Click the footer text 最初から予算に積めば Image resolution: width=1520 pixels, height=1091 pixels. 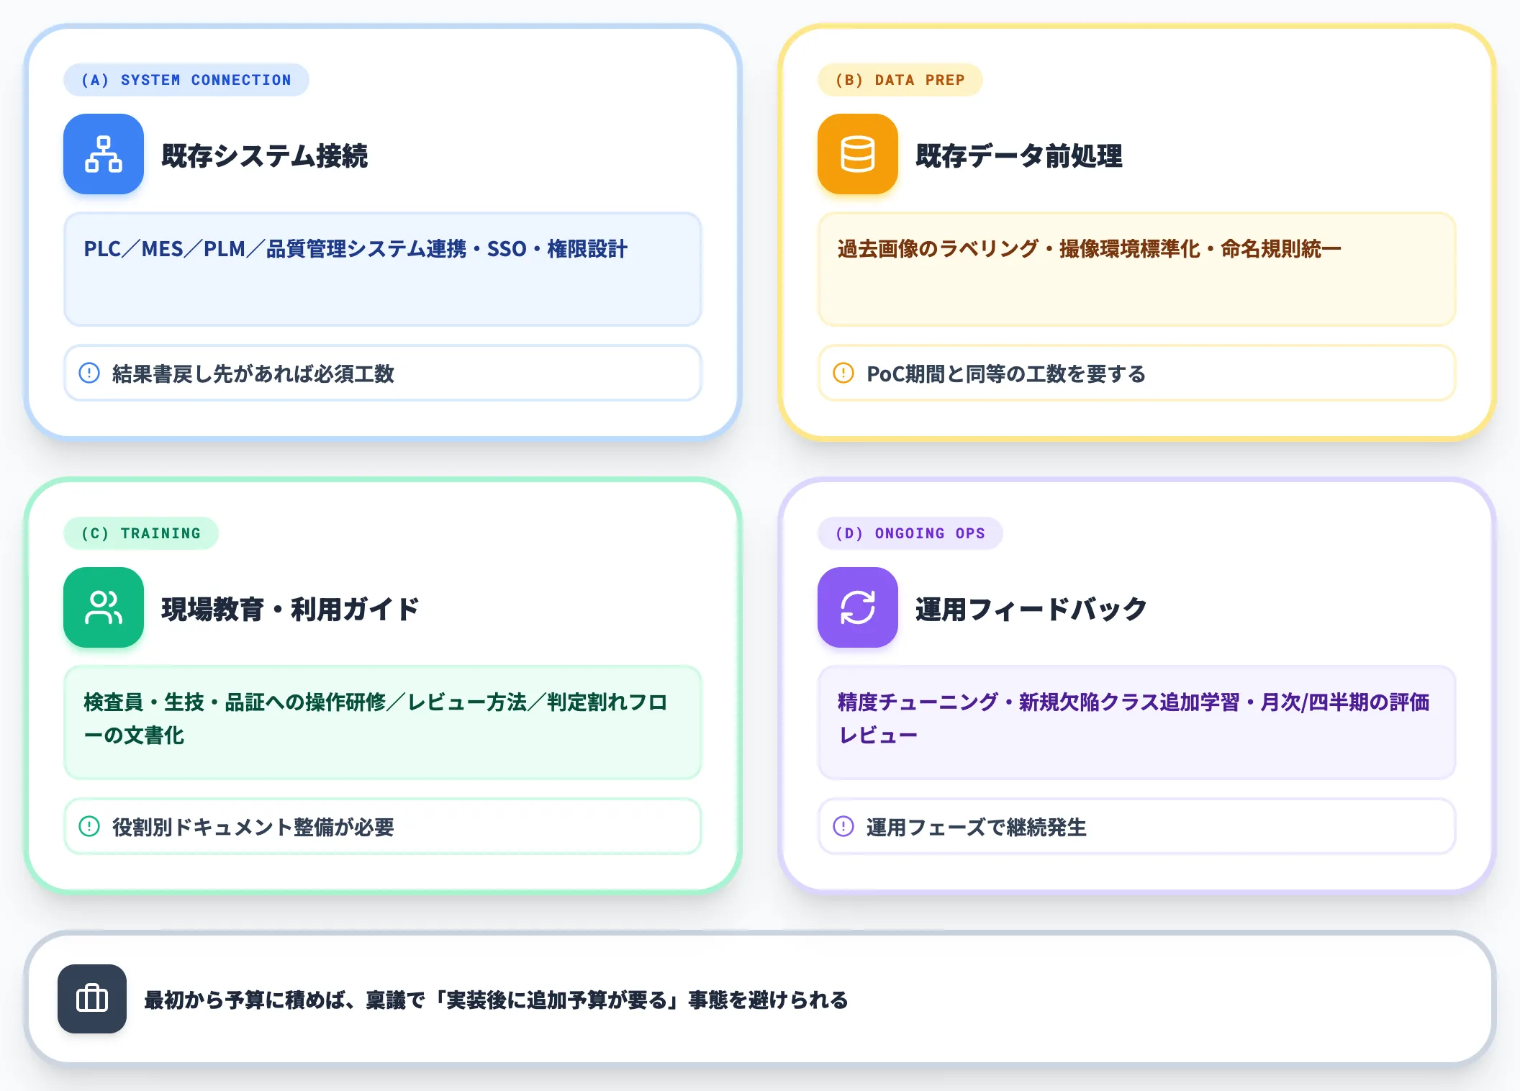click(x=496, y=1000)
